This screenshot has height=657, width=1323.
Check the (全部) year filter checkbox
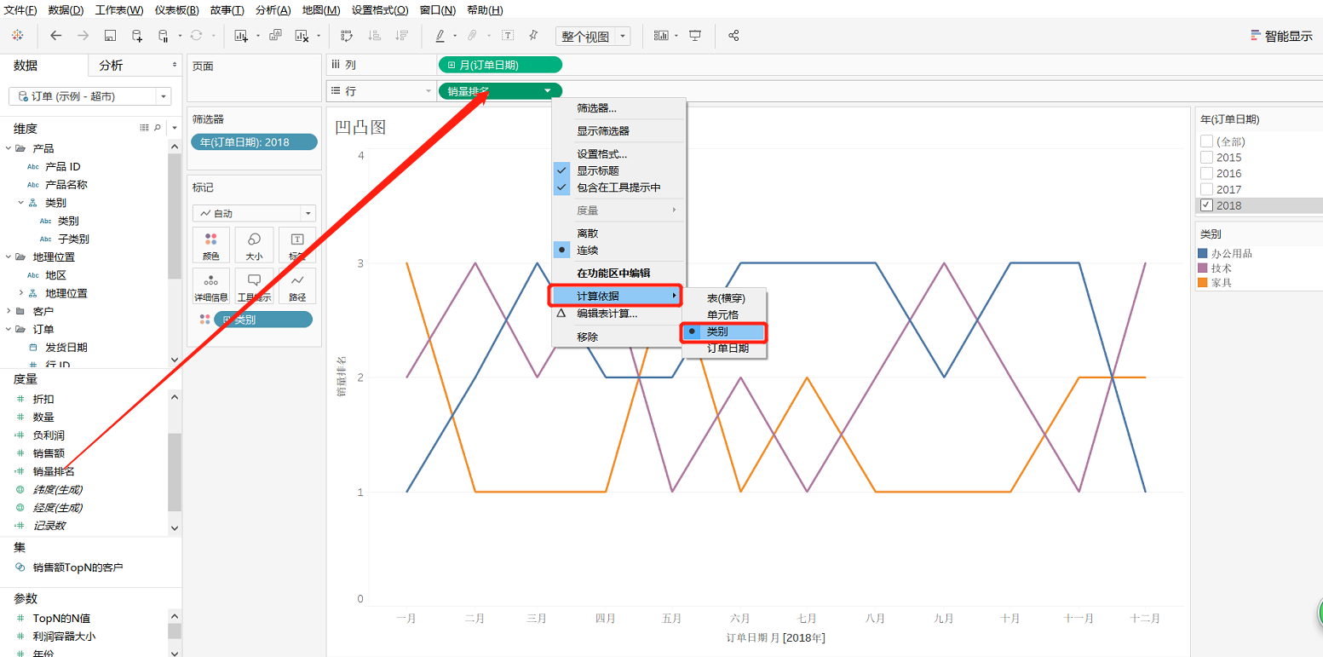[x=1206, y=141]
